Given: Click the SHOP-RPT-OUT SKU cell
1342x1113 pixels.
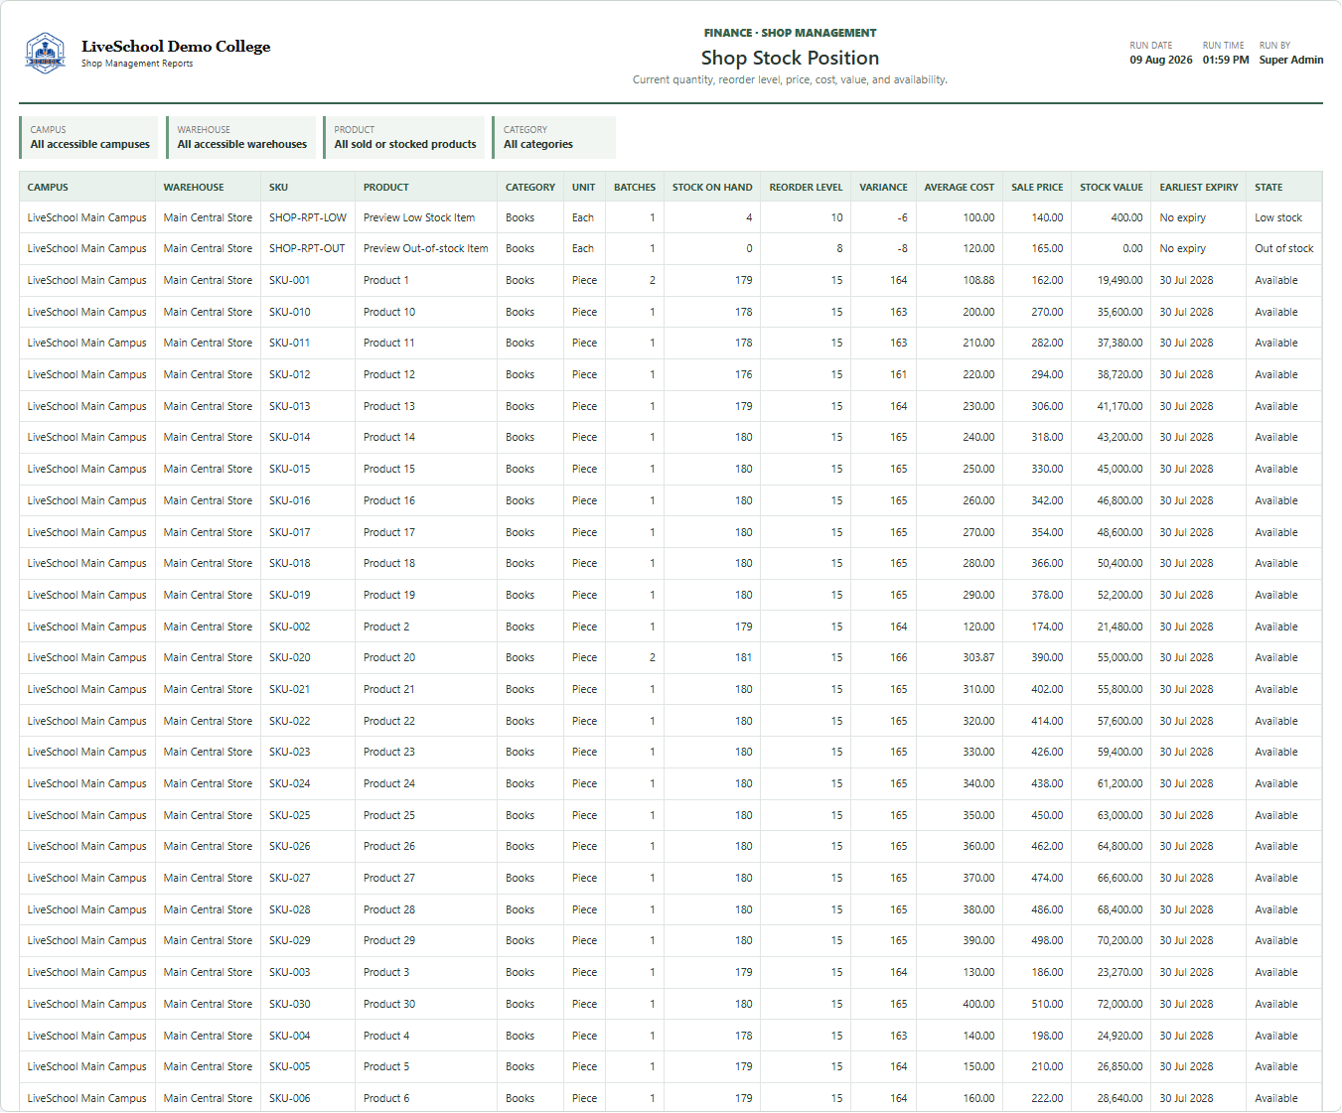Looking at the screenshot, I should pos(307,248).
